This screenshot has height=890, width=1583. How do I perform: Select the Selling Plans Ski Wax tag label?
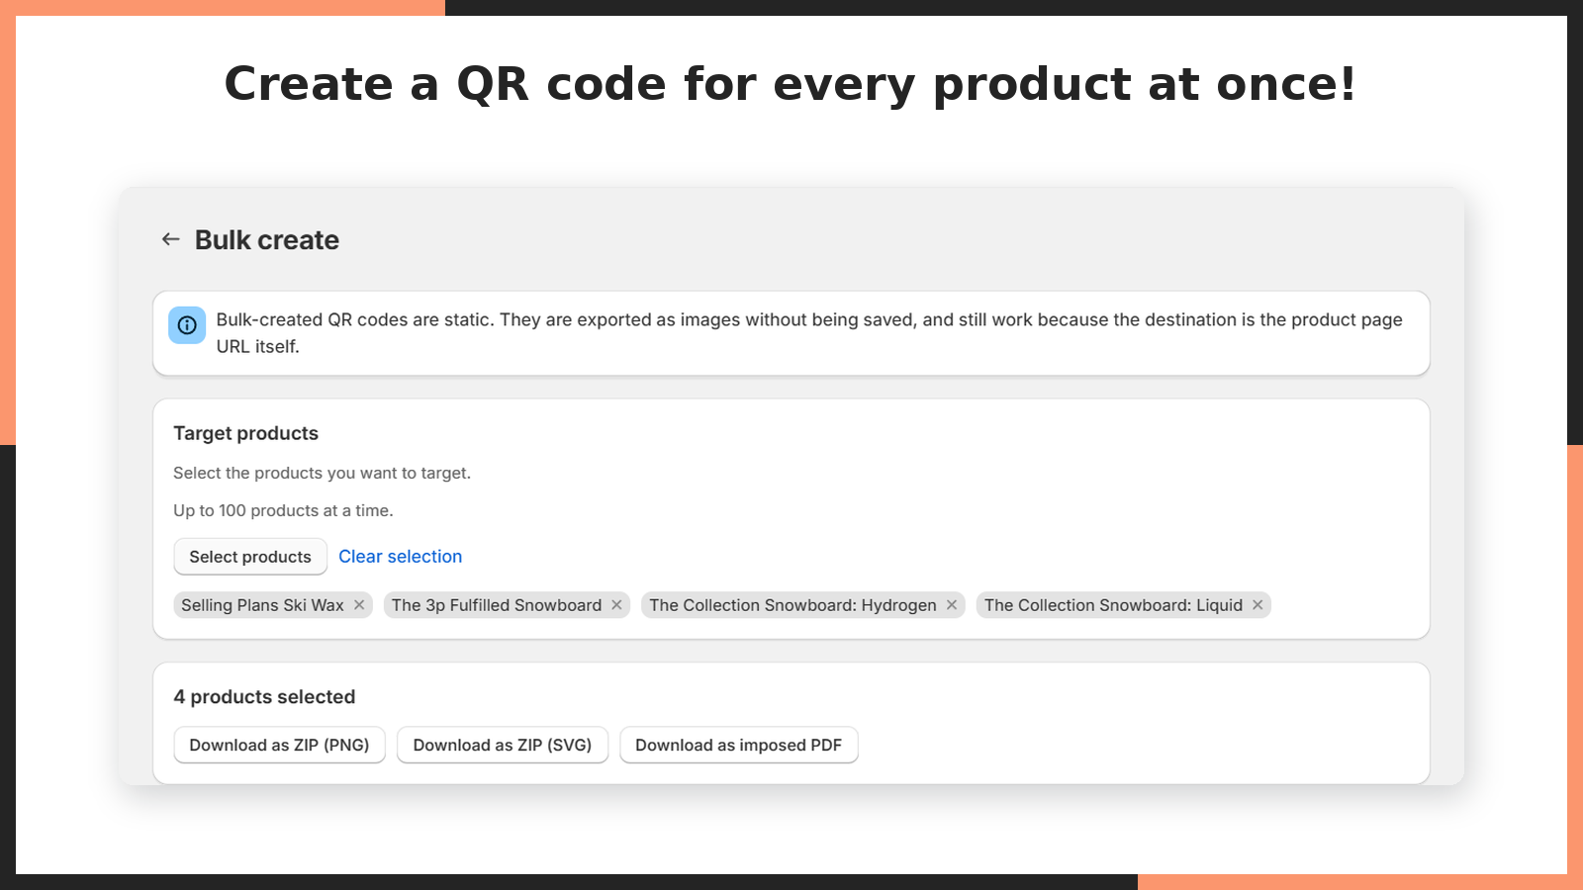[262, 605]
